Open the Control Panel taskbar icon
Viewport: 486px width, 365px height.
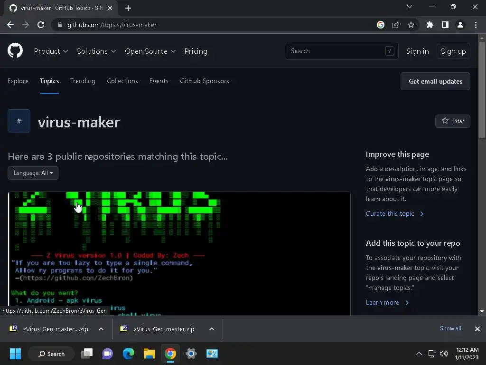point(212,354)
